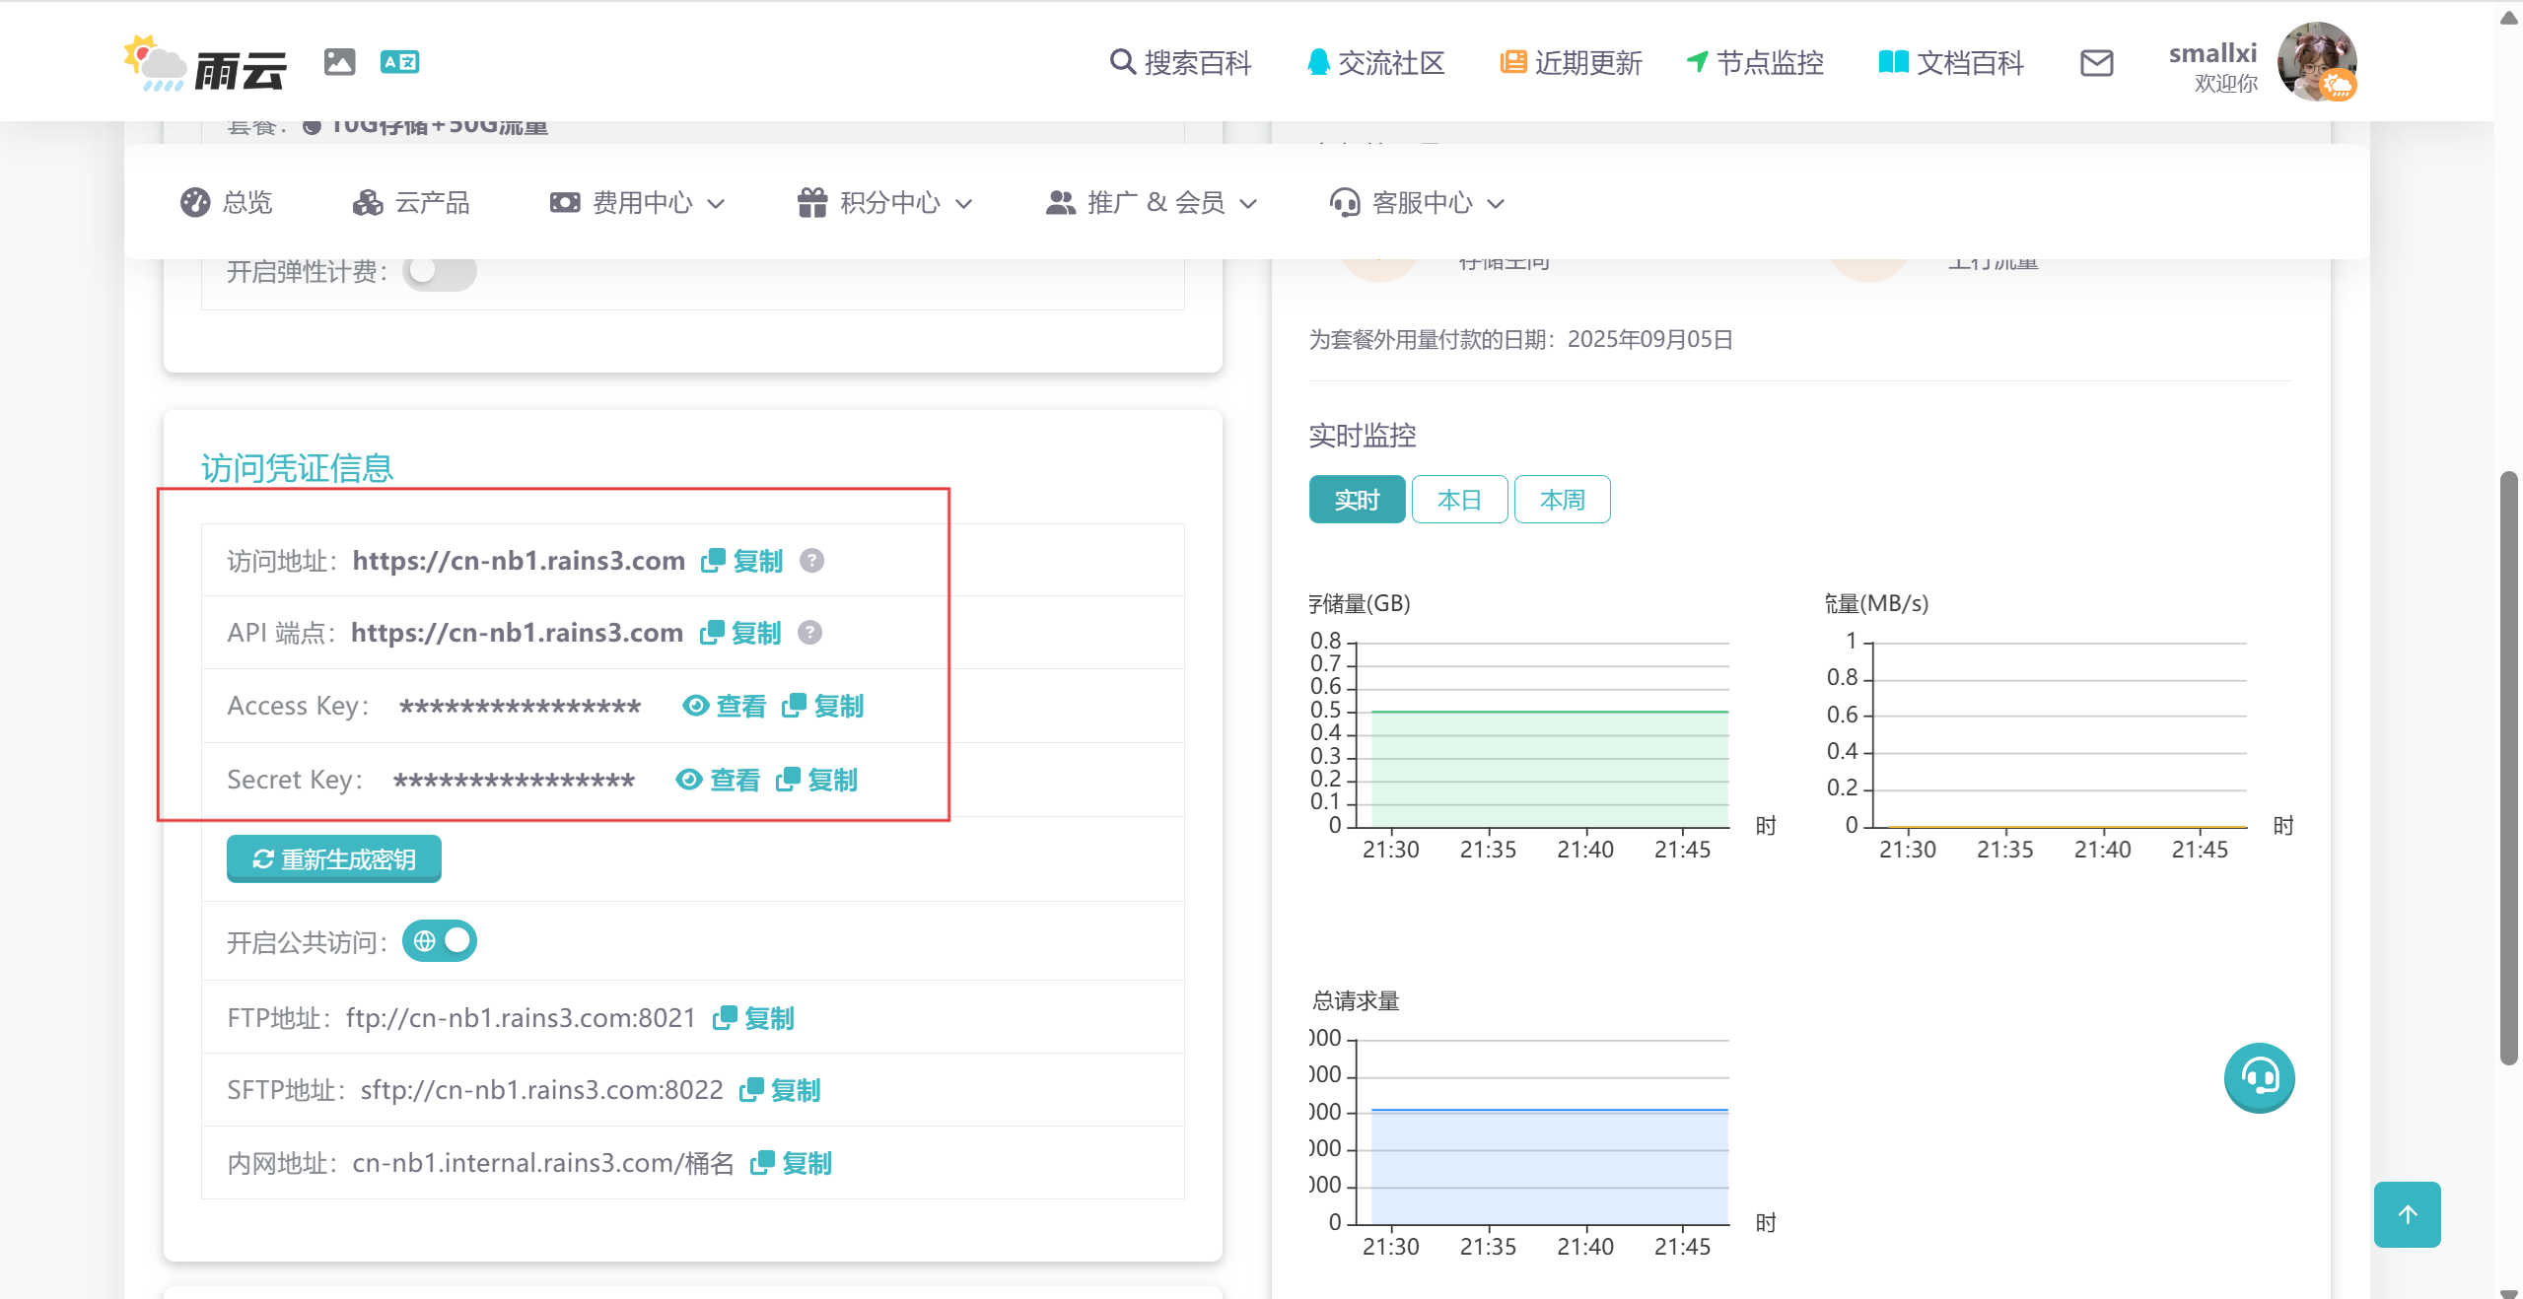This screenshot has height=1299, width=2523.
Task: Switch monitoring to 本日 tab
Action: [1459, 500]
